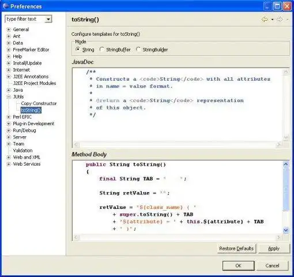The width and height of the screenshot is (294, 277).
Task: Click Method Body horizontal scrollbar left arrow
Action: tap(77, 237)
